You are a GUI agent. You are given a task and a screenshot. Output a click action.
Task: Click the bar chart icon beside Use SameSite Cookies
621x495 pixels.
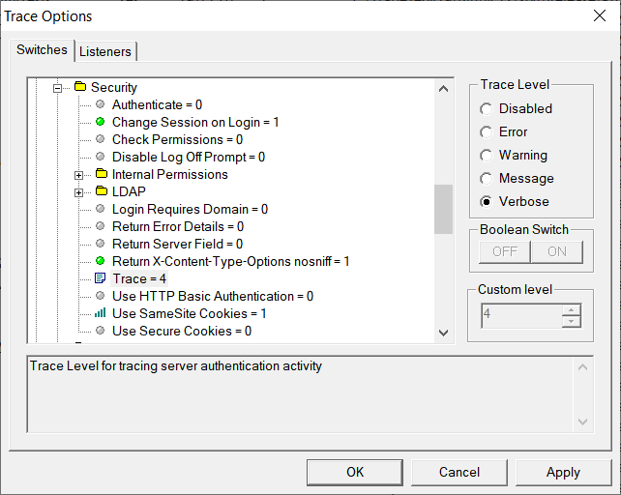101,313
